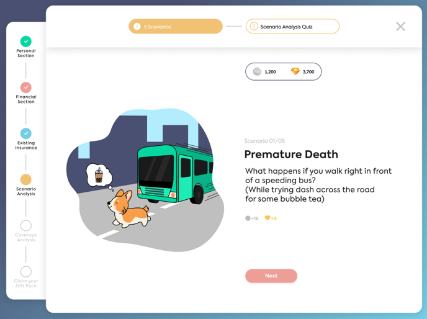Viewport: 427px width, 319px height.
Task: Click the orange gem icon showing 3,700
Action: coord(295,72)
